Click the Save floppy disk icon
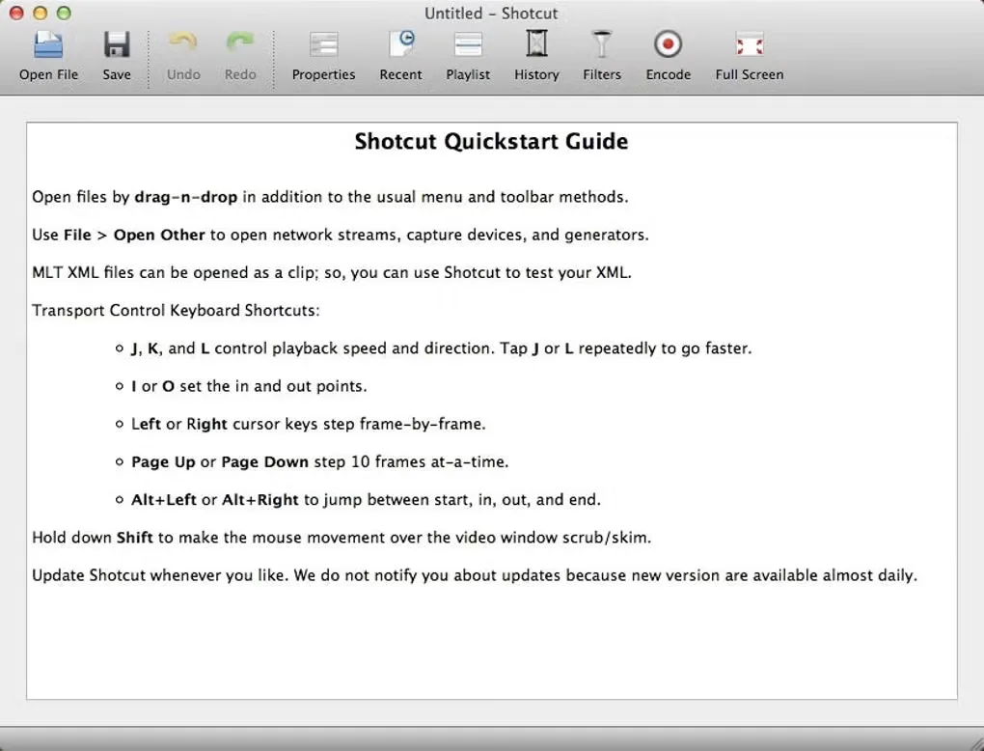984x751 pixels. pyautogui.click(x=117, y=44)
